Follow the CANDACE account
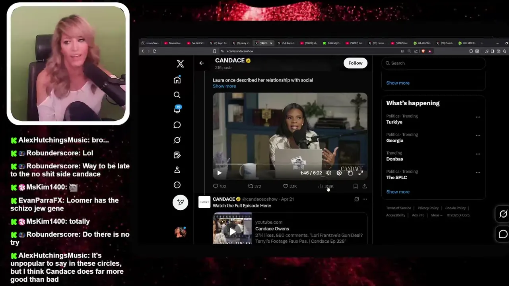 pyautogui.click(x=355, y=63)
